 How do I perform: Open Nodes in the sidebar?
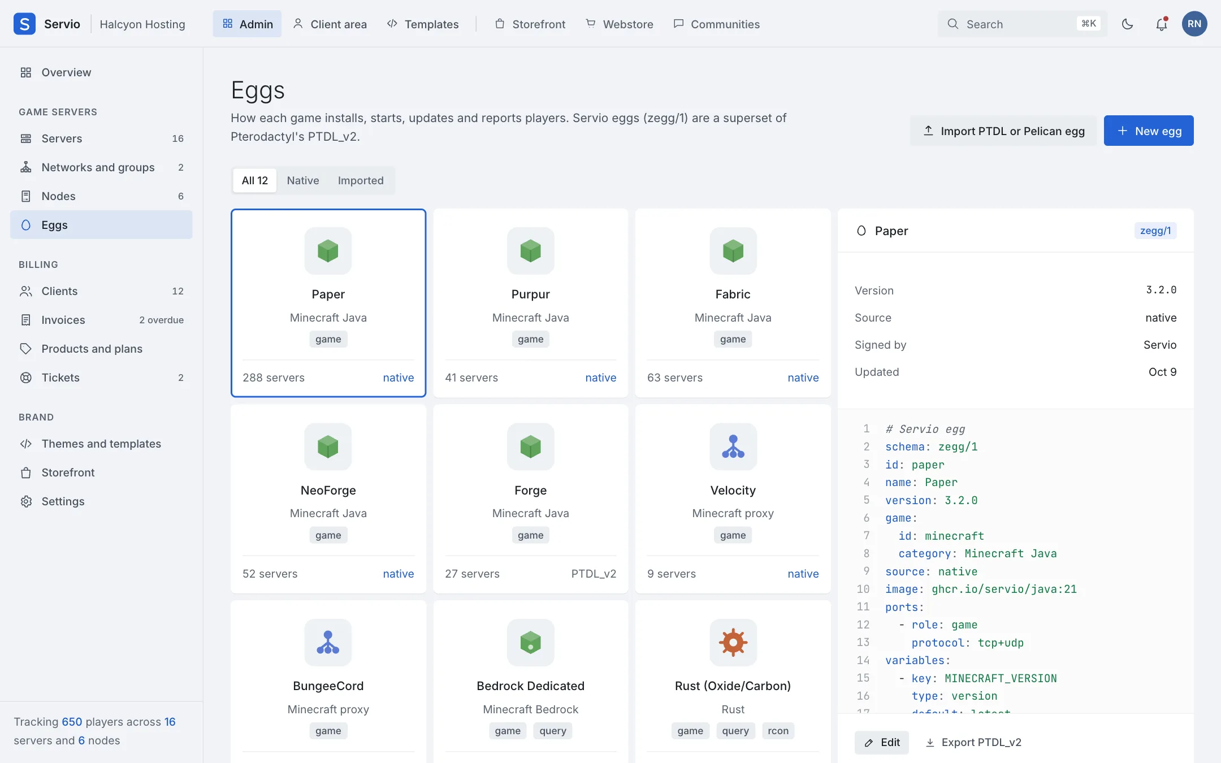coord(101,196)
